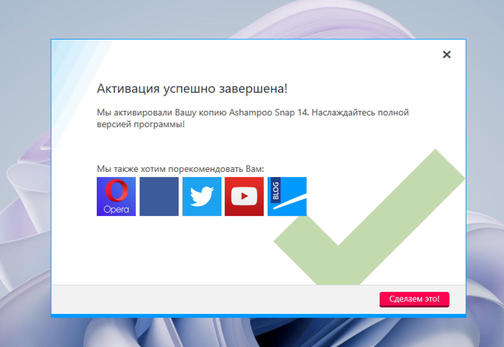
Task: Click the red play symbol on YouTube tile
Action: pyautogui.click(x=244, y=196)
